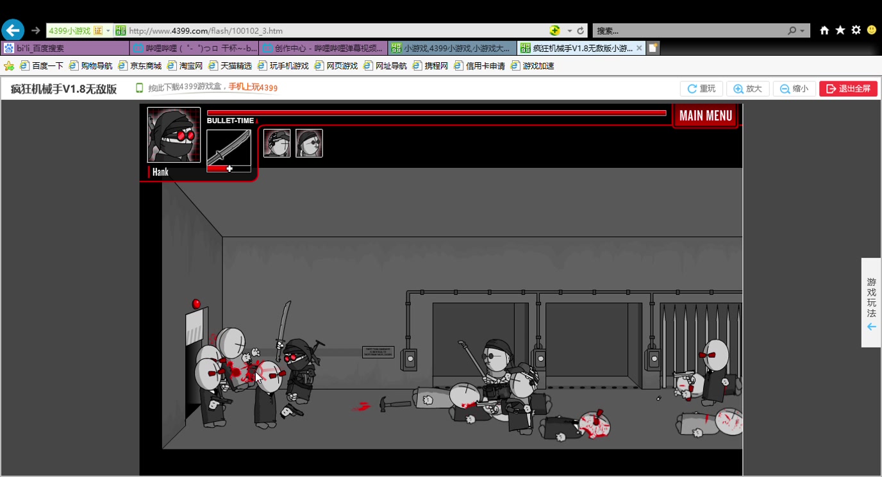Switch to the bi'li_百度搜索 tab

click(65, 48)
